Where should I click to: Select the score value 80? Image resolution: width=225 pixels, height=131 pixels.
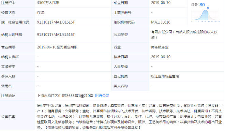click(202, 5)
